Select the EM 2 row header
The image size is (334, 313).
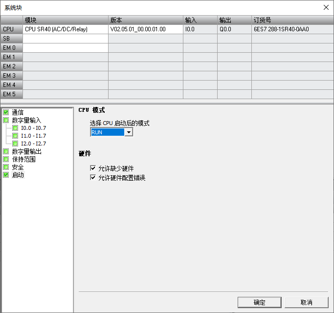coord(12,66)
